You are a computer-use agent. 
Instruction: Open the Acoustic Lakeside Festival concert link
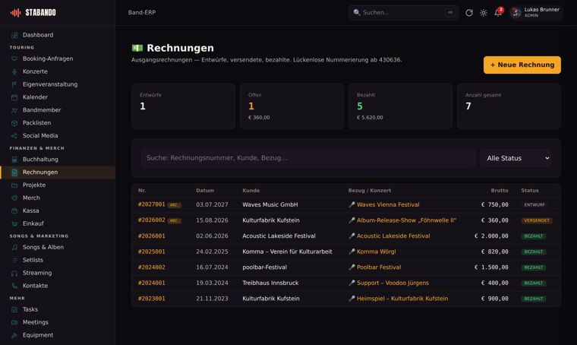(x=393, y=236)
